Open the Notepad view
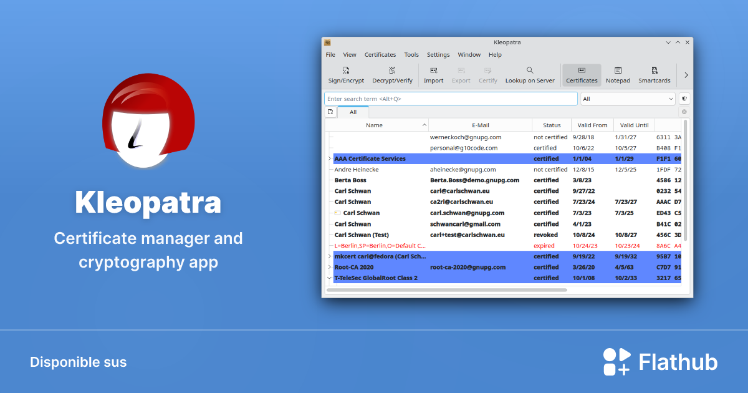Viewport: 748px width, 393px height. (x=617, y=75)
